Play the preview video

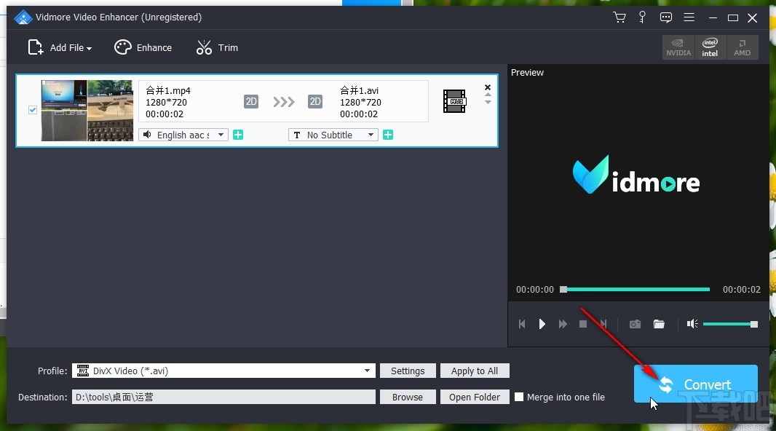[x=542, y=324]
